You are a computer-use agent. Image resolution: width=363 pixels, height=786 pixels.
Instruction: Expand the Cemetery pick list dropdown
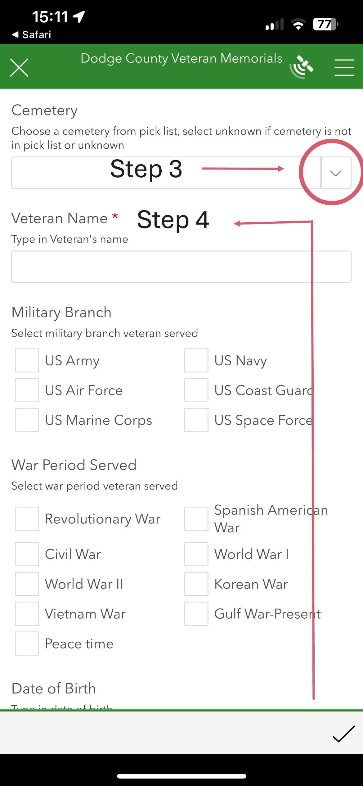click(x=336, y=173)
